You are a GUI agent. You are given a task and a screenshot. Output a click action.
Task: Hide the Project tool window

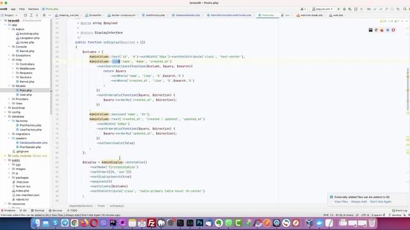50,15
